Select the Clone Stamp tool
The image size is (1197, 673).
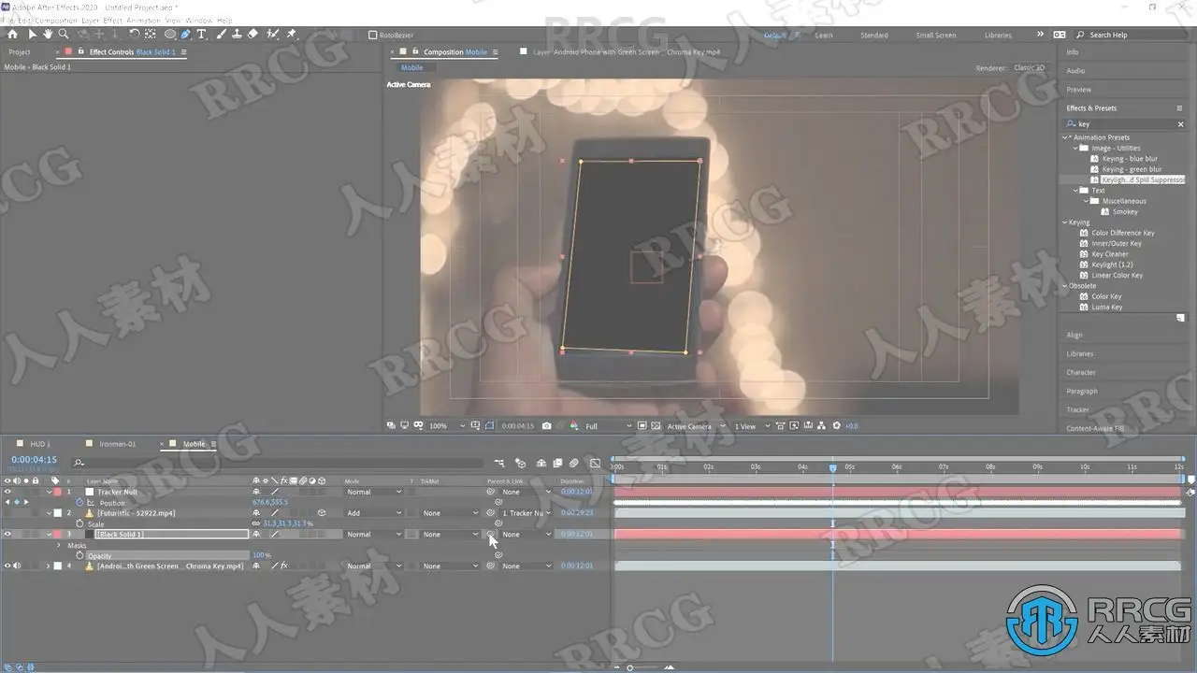237,35
